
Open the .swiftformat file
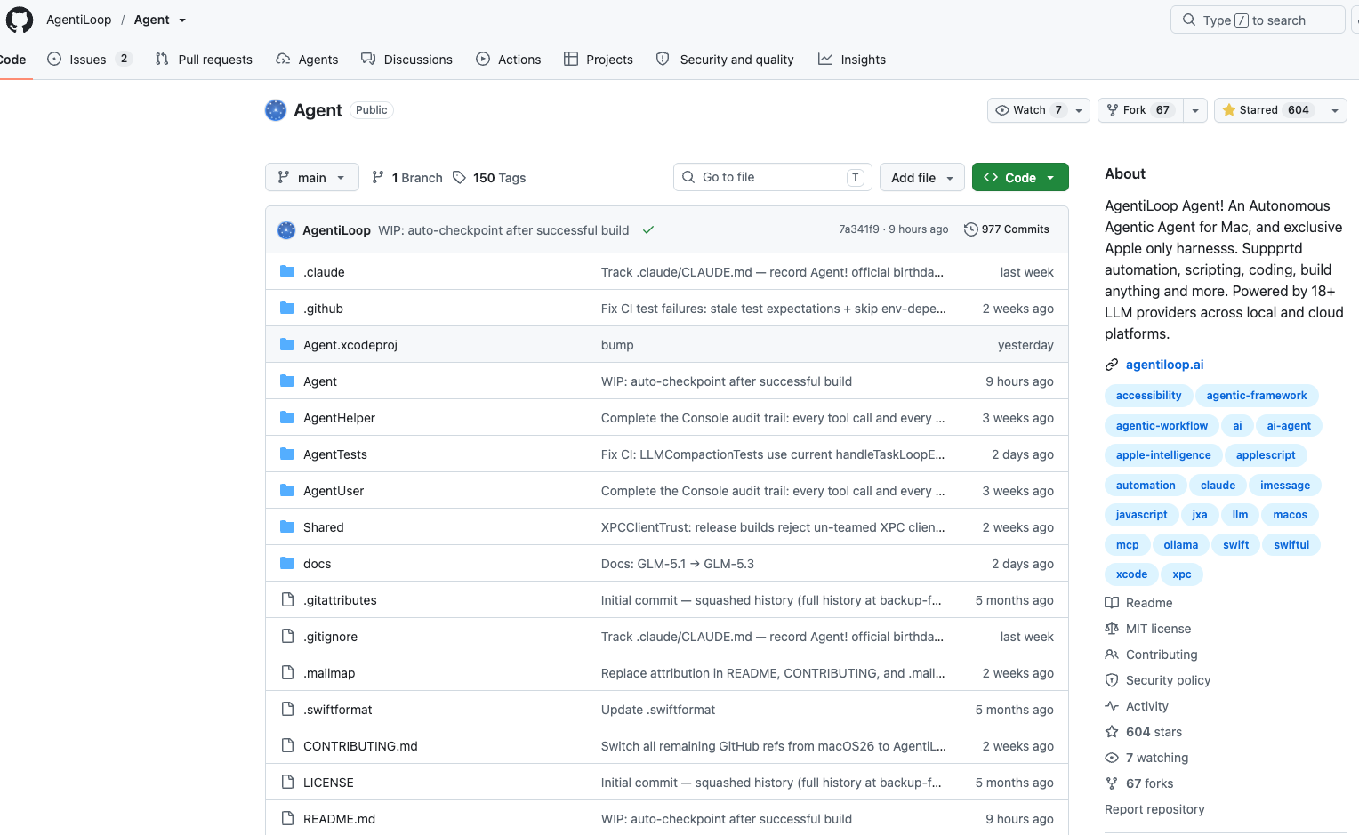(337, 710)
